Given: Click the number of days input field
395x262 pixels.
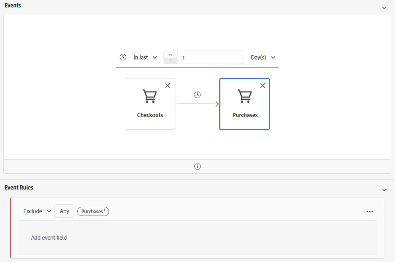Looking at the screenshot, I should click(211, 58).
